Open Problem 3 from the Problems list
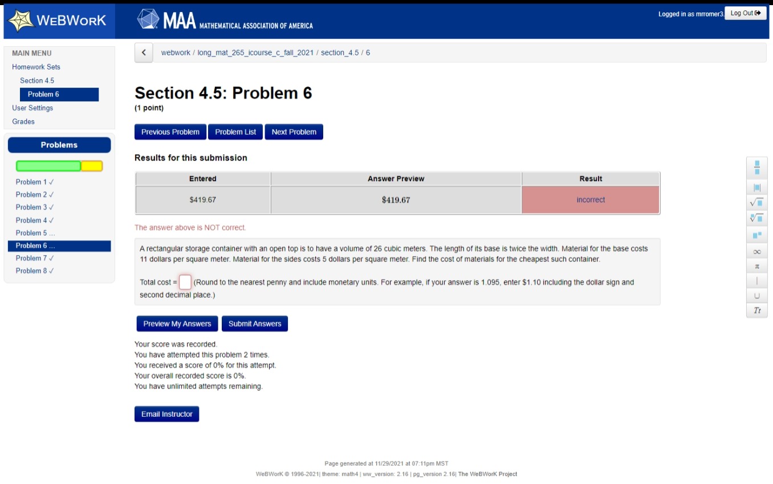 tap(30, 207)
